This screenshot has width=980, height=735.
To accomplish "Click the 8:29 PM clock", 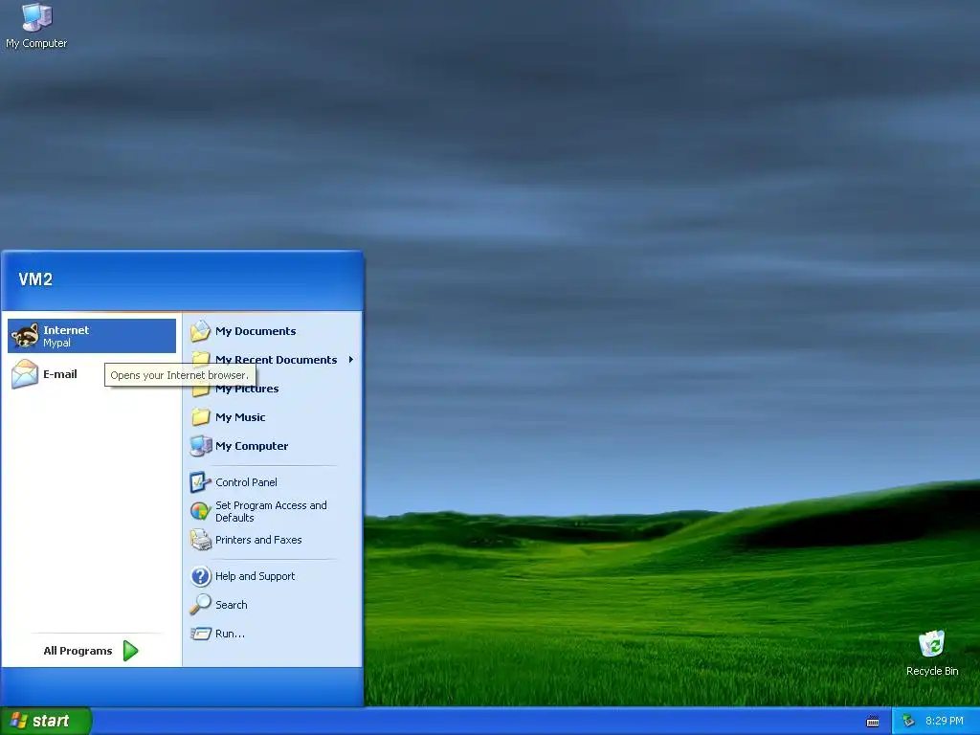I will coord(944,721).
